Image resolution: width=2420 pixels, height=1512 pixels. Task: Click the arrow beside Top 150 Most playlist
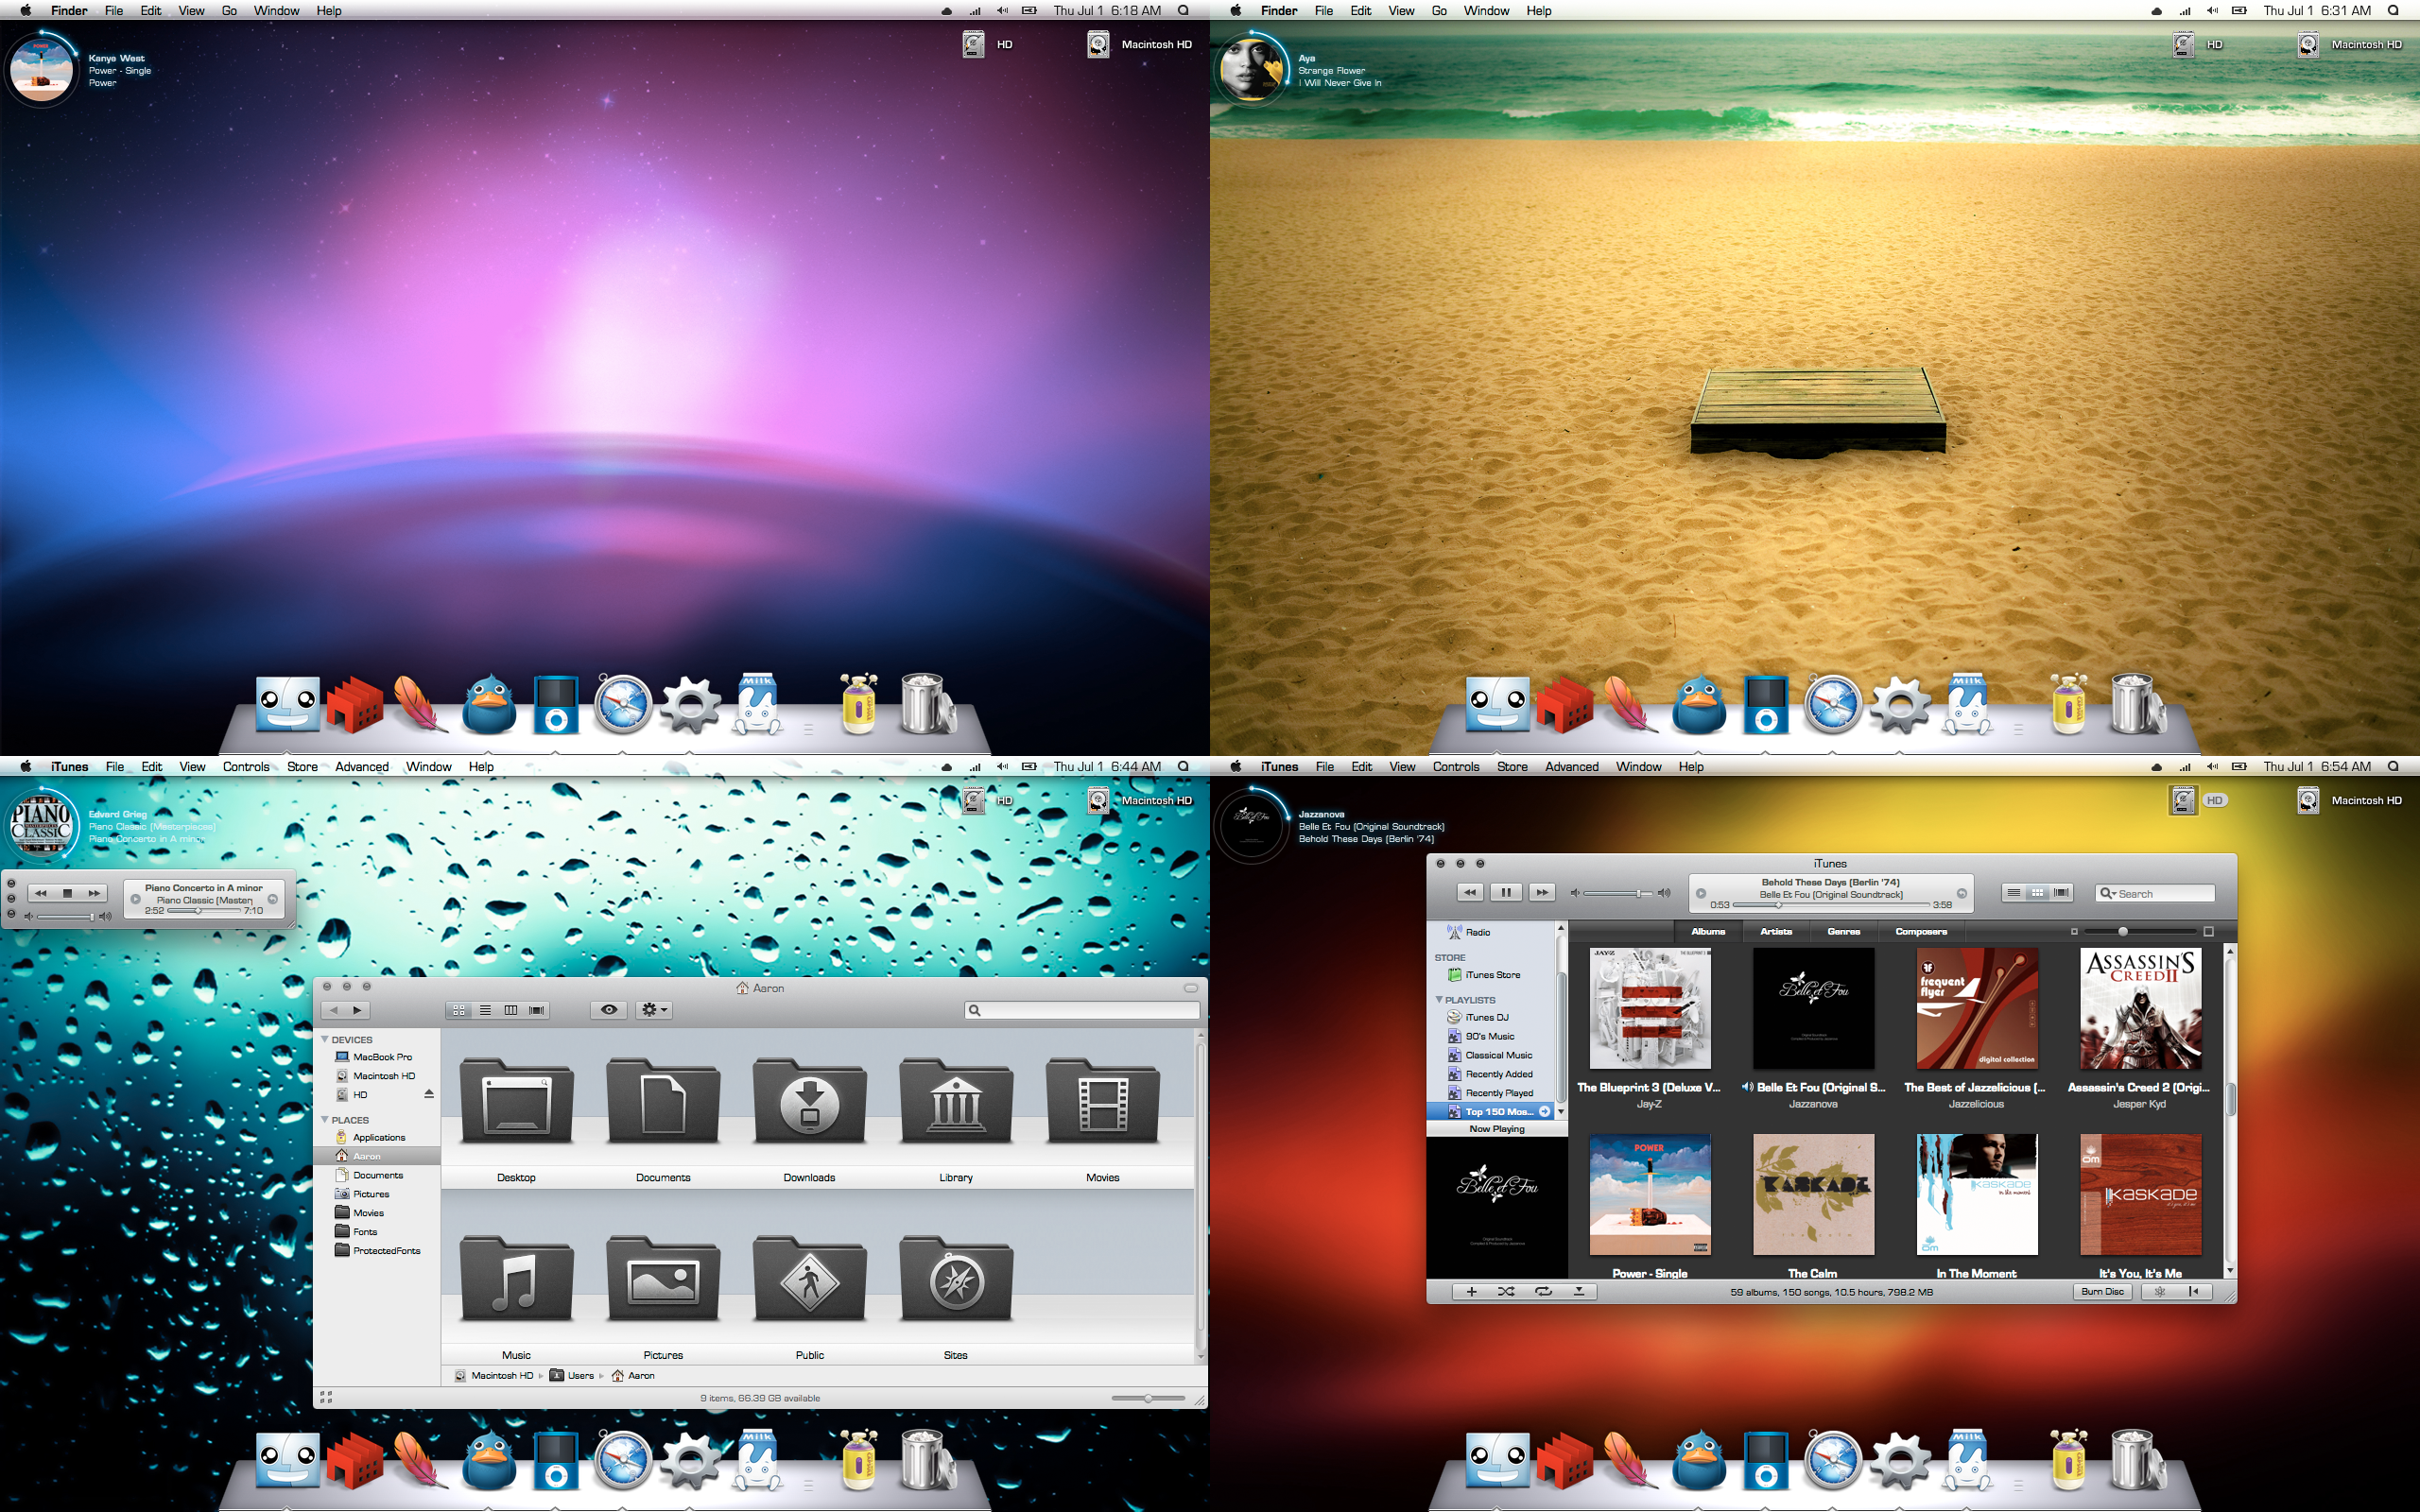coord(1545,1111)
